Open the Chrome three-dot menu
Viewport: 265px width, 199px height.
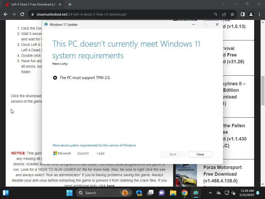point(259,15)
